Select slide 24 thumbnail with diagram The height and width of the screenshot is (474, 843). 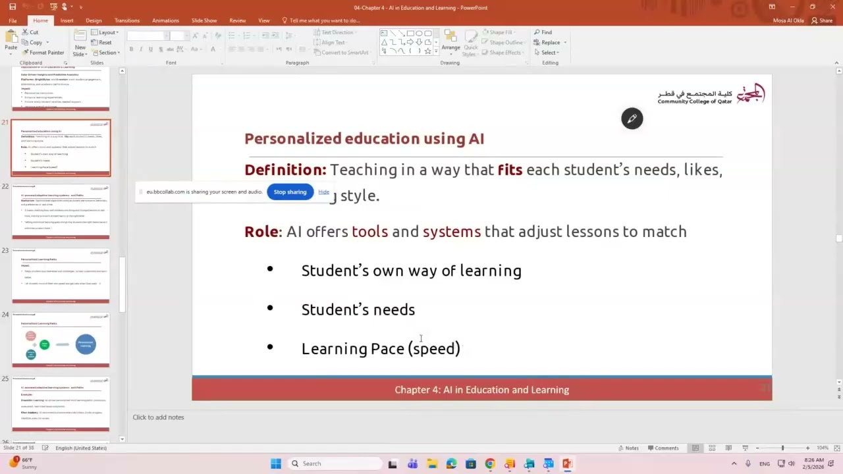click(61, 340)
